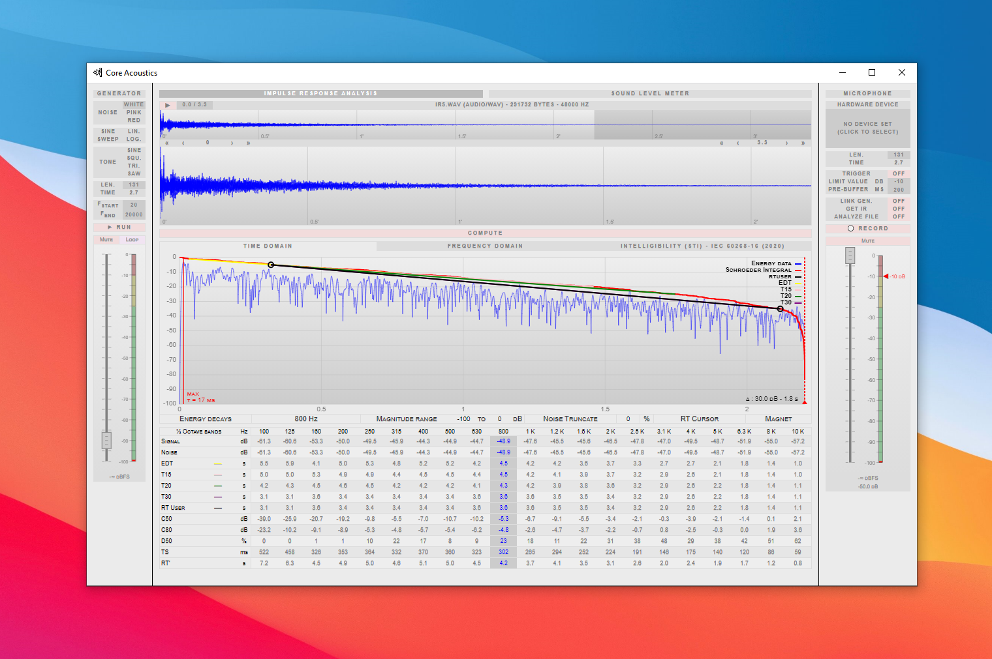Jump view end far left with double arrow
The image size is (992, 659).
(722, 143)
